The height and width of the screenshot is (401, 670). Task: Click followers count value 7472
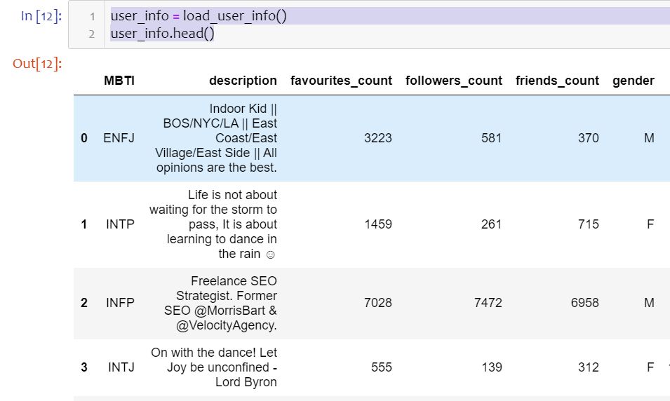point(488,303)
